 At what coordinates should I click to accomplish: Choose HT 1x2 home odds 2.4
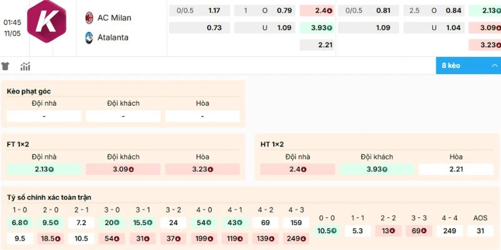click(x=298, y=169)
